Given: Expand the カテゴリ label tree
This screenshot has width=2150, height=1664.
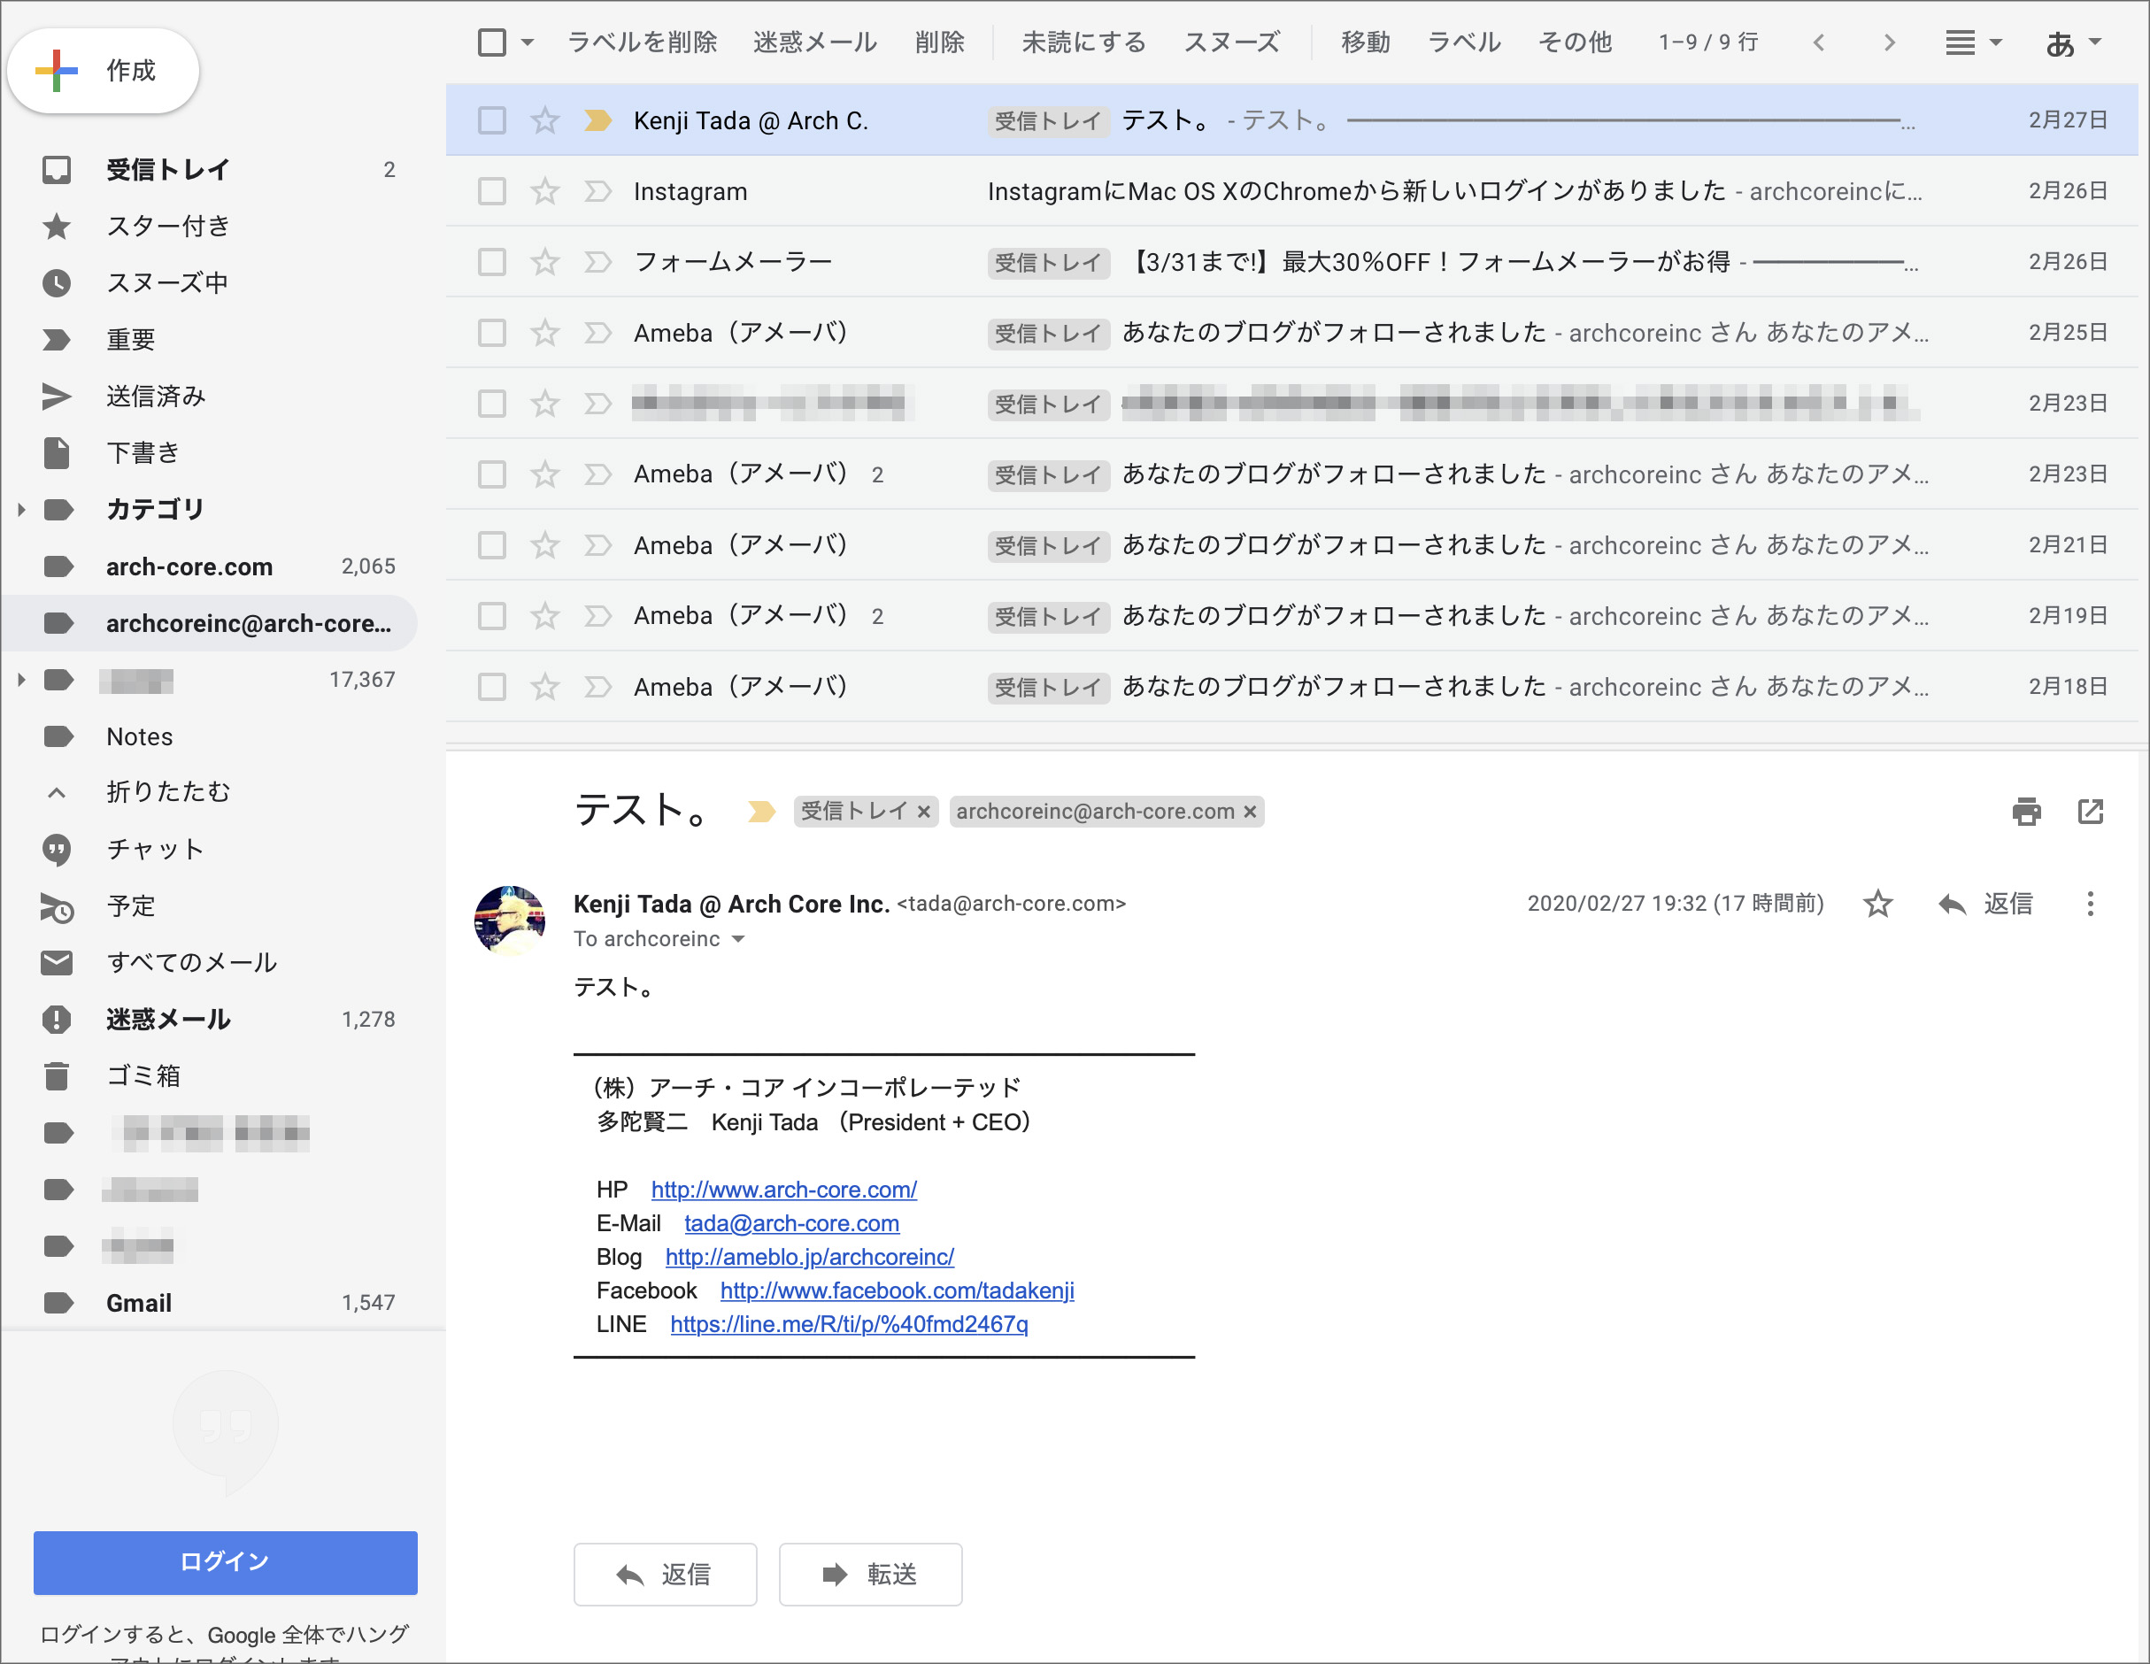Looking at the screenshot, I should [20, 509].
